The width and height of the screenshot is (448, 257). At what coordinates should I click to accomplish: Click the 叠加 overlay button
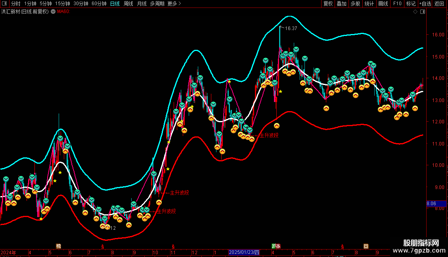[x=341, y=4]
